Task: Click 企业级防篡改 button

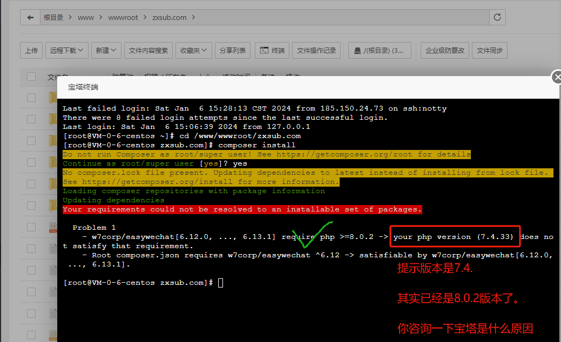Action: (x=445, y=50)
